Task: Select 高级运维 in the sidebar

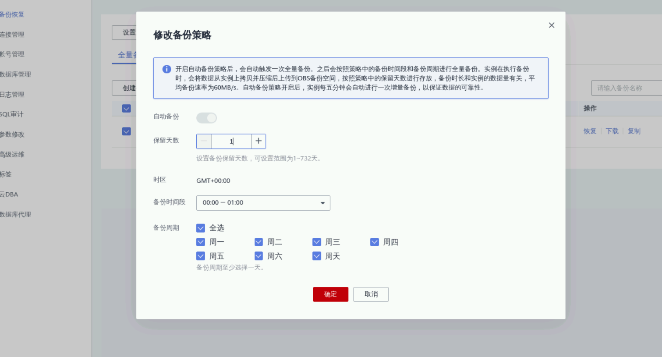Action: coord(12,155)
